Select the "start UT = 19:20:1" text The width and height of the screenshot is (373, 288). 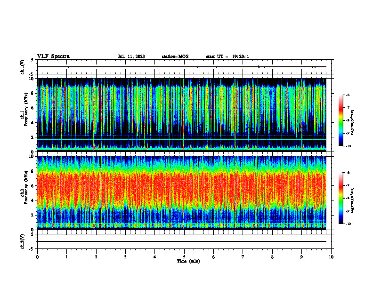coord(227,56)
